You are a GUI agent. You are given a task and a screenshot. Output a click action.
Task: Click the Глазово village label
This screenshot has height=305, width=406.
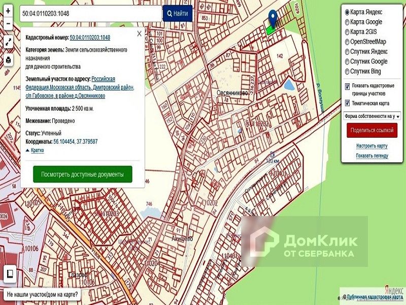(x=78, y=274)
